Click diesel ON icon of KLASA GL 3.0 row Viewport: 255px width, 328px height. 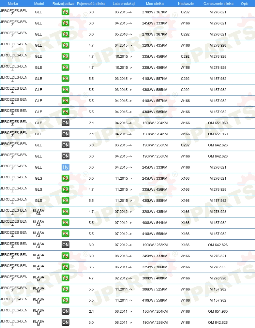66,245
